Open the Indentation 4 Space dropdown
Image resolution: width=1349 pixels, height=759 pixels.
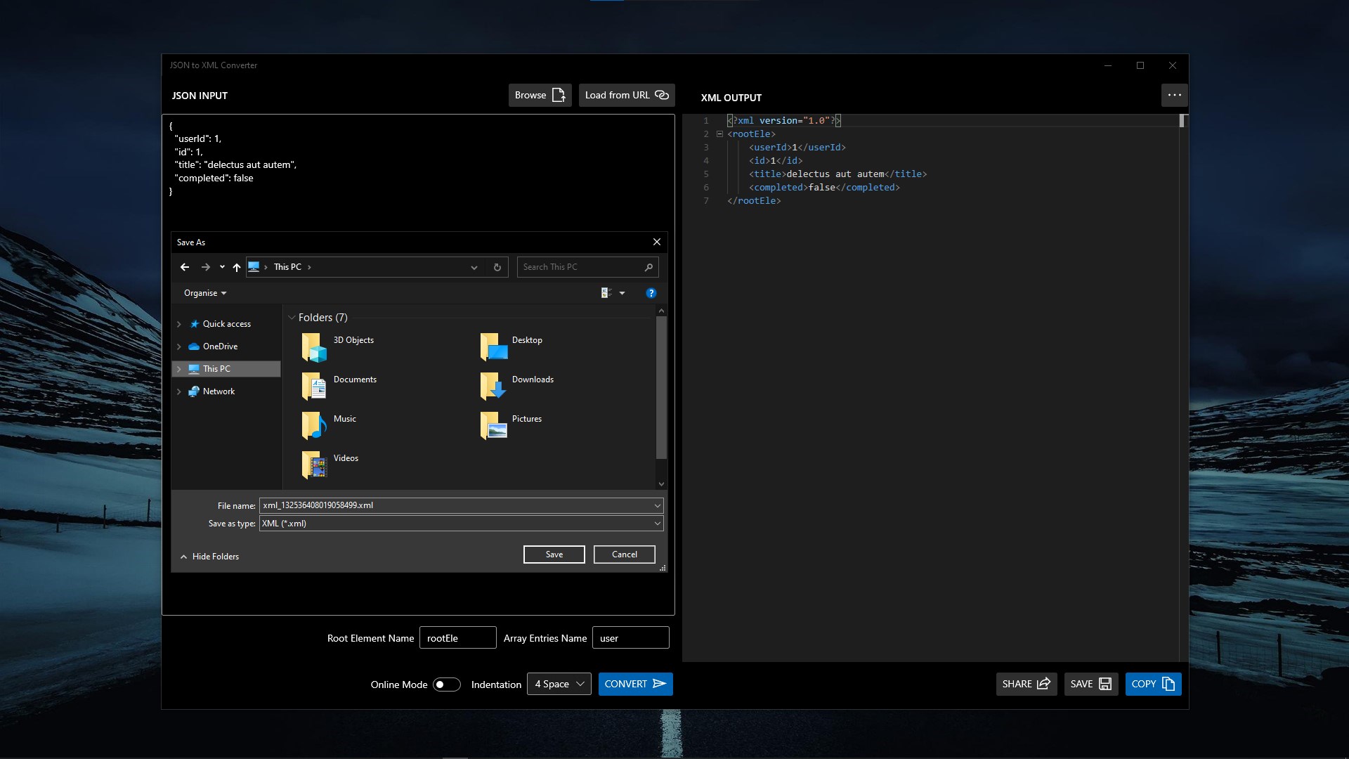coord(559,684)
